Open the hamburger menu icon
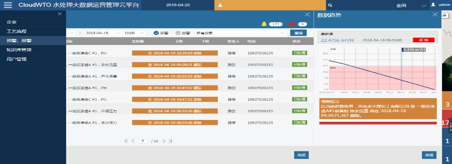Viewport: 452px width, 164px height. click(x=8, y=5)
